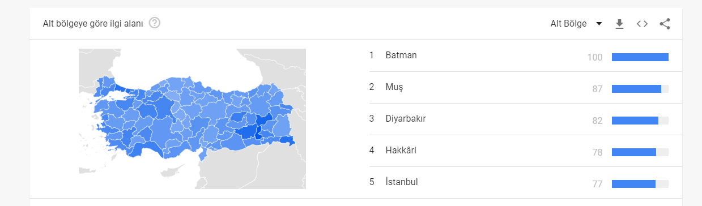Viewport: 702px width, 206px height.
Task: Select Muş in the ranking list
Action: [394, 87]
